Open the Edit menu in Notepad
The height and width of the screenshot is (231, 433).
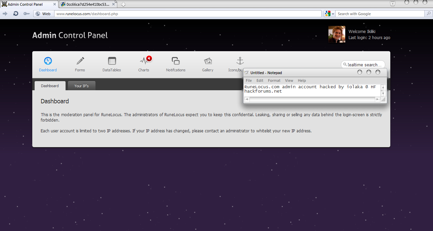pos(260,80)
